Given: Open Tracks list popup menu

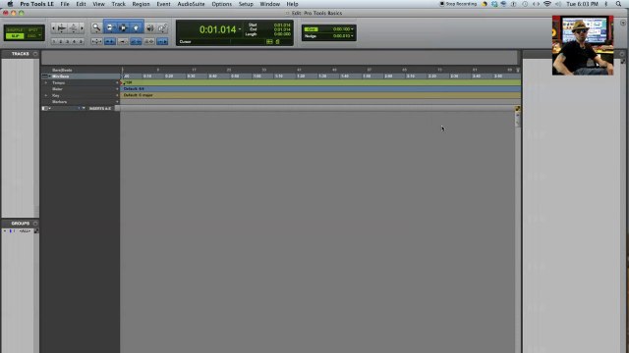Looking at the screenshot, I should coord(35,54).
